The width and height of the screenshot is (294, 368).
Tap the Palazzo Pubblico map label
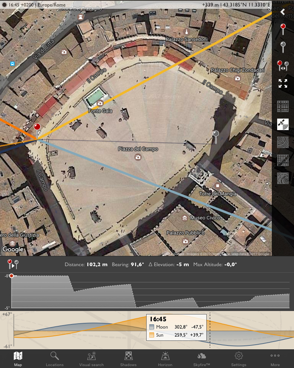click(186, 233)
